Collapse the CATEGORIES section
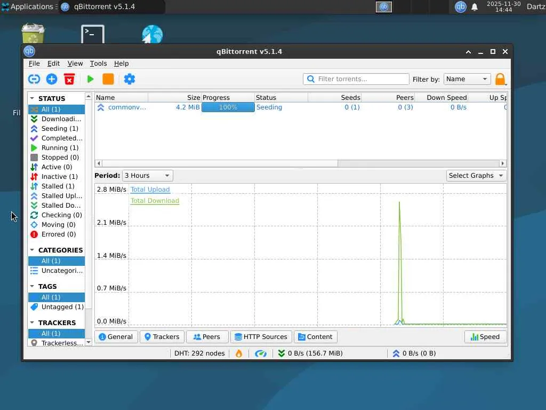This screenshot has width=546, height=410. [x=32, y=250]
